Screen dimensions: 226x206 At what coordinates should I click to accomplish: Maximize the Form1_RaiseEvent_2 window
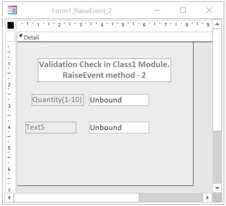click(x=183, y=10)
